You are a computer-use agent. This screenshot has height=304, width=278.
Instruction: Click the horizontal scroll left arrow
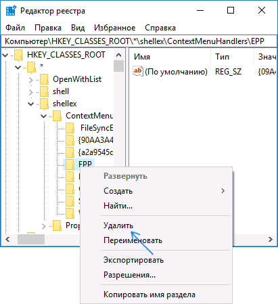click(x=7, y=239)
